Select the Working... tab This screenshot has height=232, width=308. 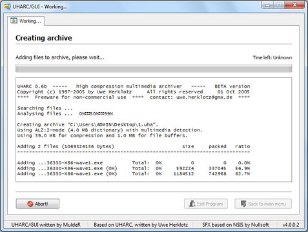pyautogui.click(x=26, y=21)
